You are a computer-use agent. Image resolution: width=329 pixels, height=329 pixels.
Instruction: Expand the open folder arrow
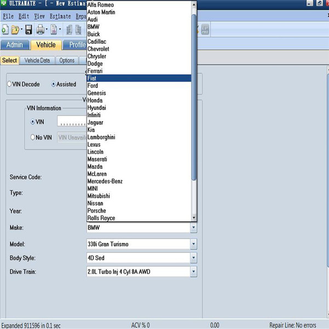(21, 30)
